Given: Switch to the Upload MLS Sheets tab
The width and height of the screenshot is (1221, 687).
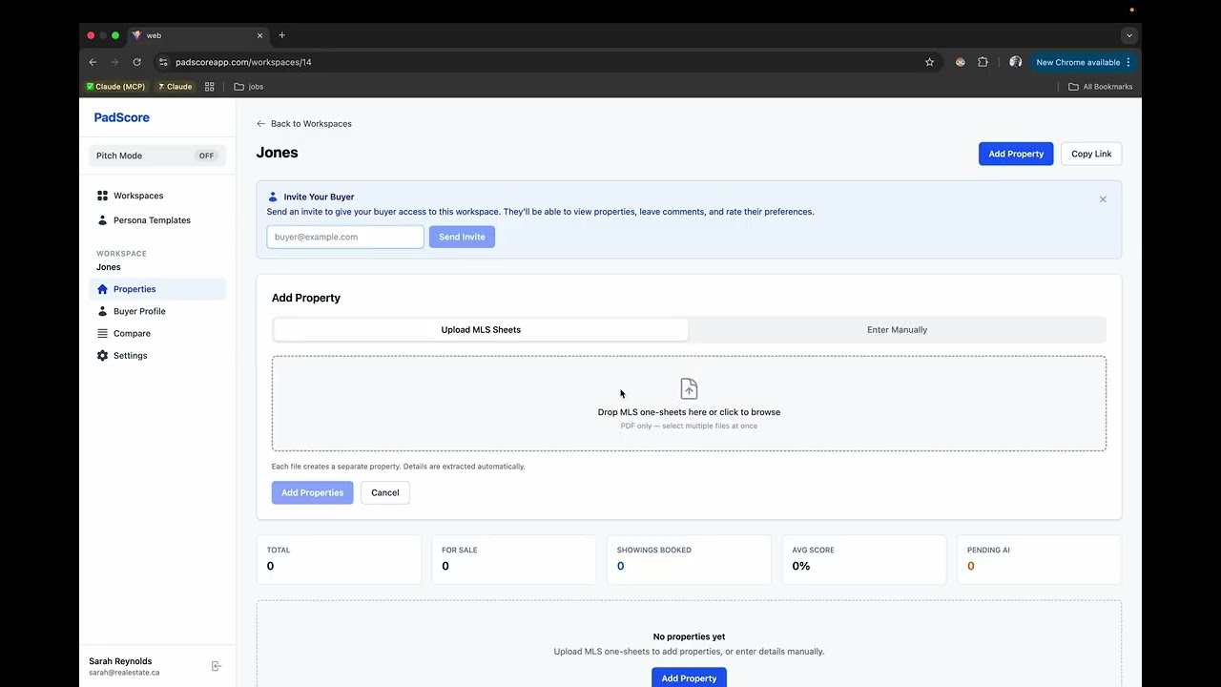Looking at the screenshot, I should (481, 330).
